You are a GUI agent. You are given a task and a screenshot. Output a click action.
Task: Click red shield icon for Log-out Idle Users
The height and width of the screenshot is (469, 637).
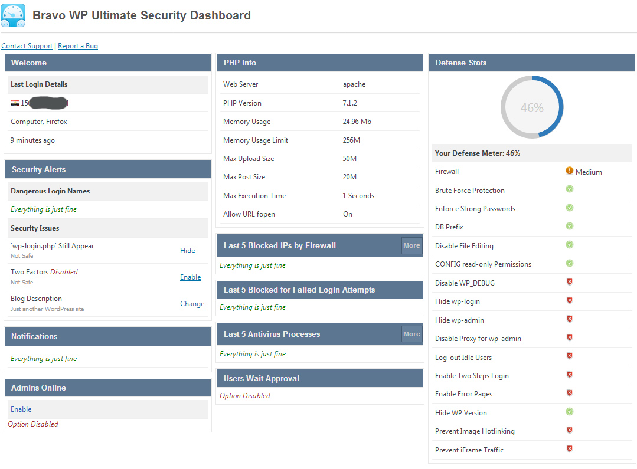pos(570,356)
